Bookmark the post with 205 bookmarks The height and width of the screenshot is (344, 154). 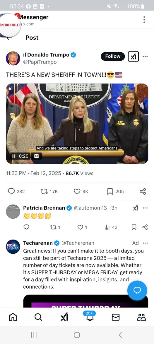tap(110, 192)
